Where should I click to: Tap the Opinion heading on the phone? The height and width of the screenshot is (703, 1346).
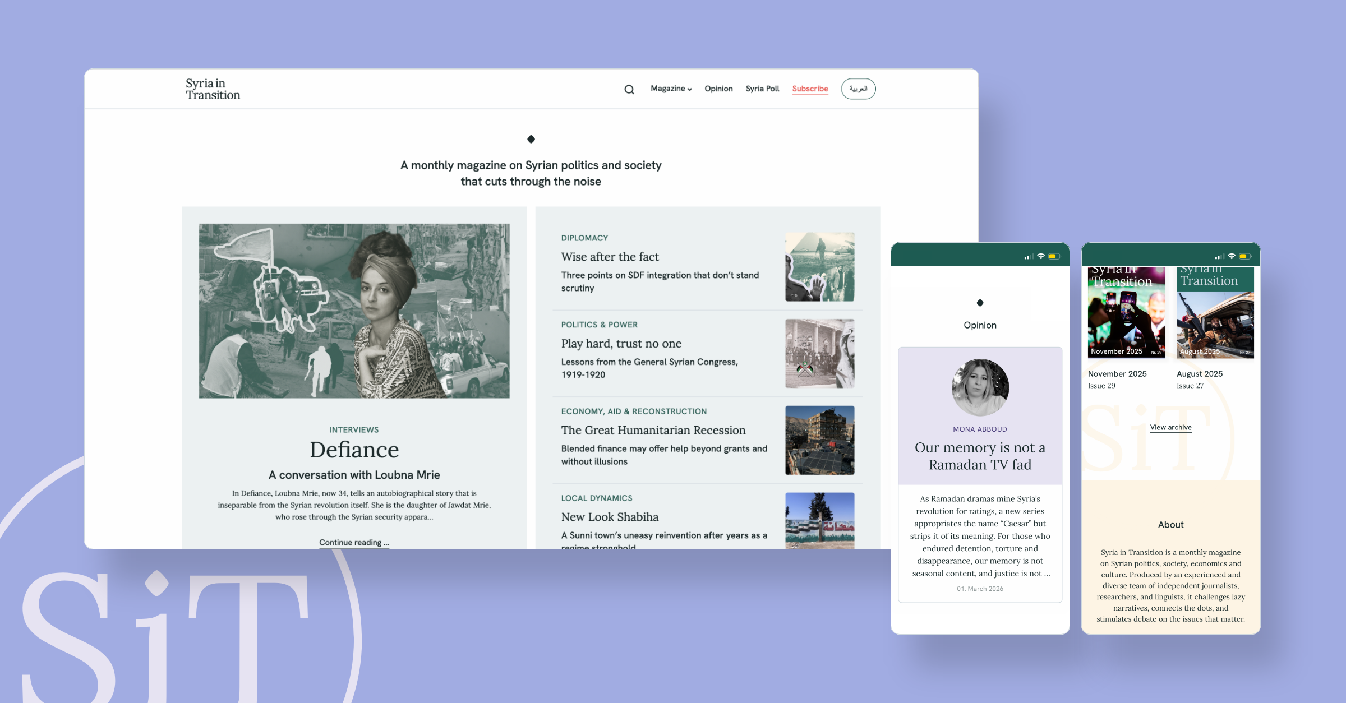point(980,325)
